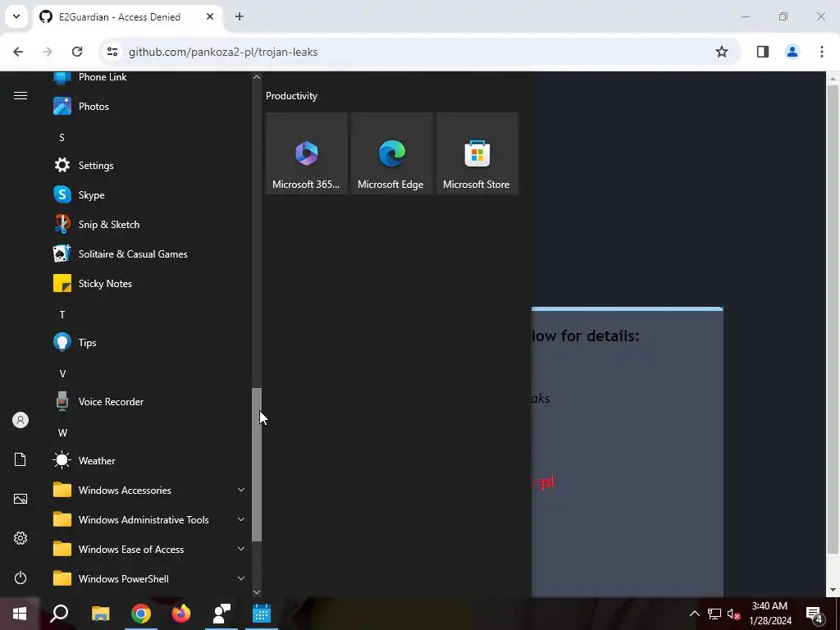Go back in Chrome
The height and width of the screenshot is (630, 840).
(18, 52)
